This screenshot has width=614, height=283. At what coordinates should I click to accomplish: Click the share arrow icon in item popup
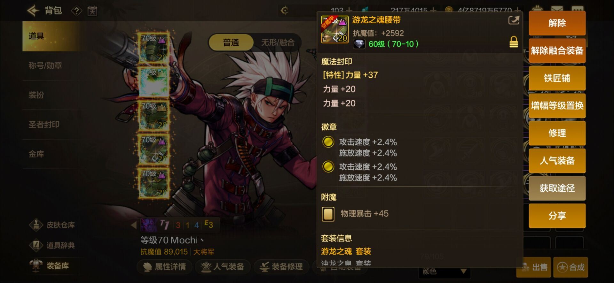[x=514, y=20]
